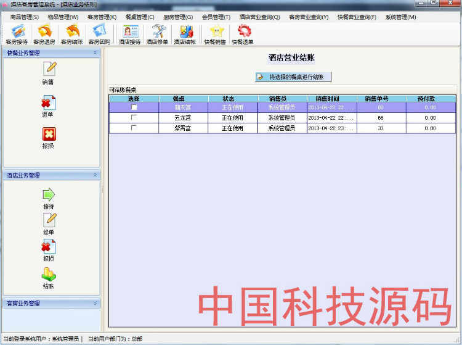Image resolution: width=462 pixels, height=345 pixels.
Task: Open 快餐退单 toolbar icon
Action: click(243, 35)
